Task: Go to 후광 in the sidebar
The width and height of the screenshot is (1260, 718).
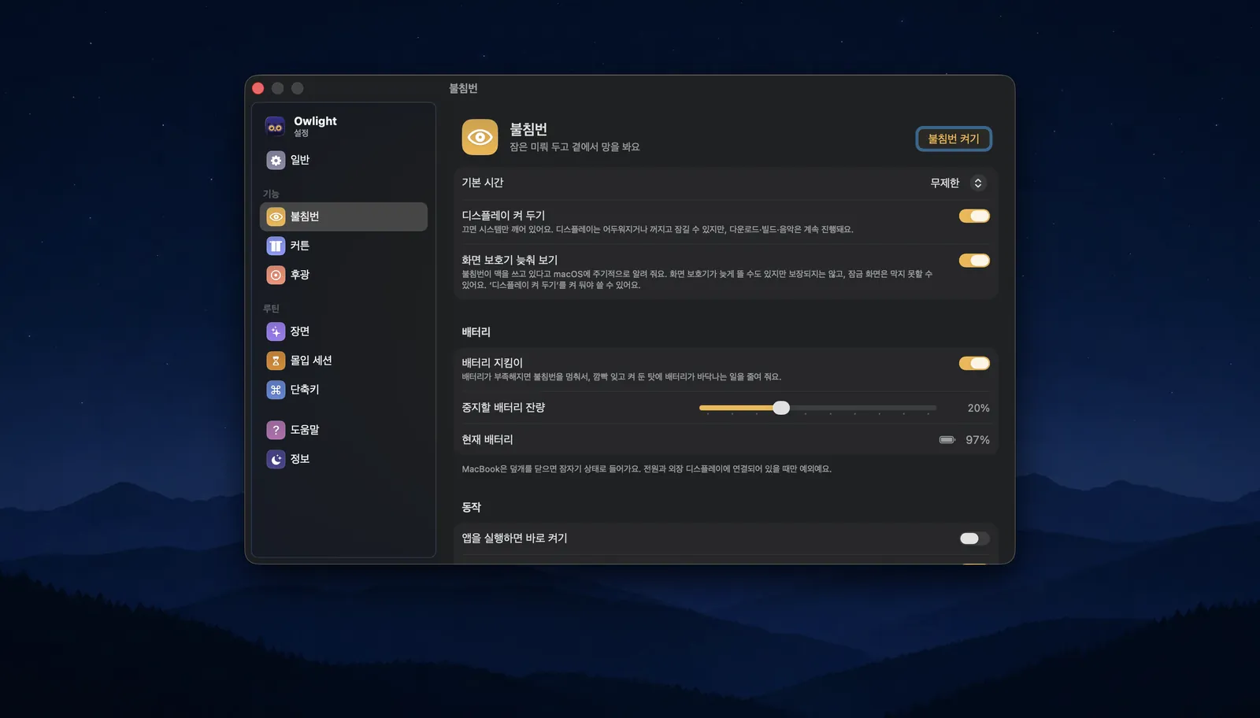Action: 343,275
